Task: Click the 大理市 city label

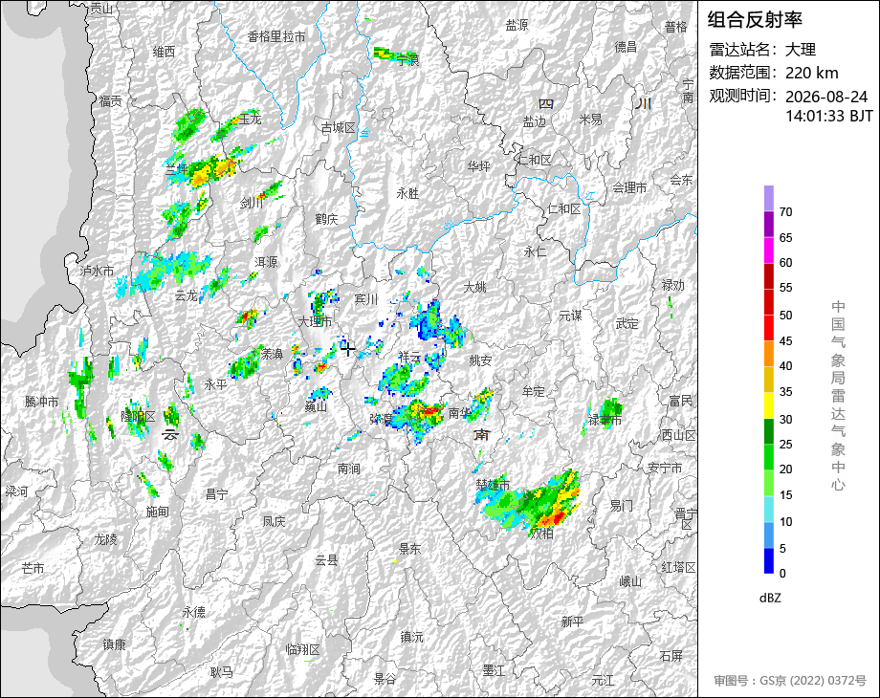Action: [x=315, y=321]
